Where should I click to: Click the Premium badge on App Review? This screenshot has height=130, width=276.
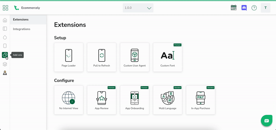[111, 88]
